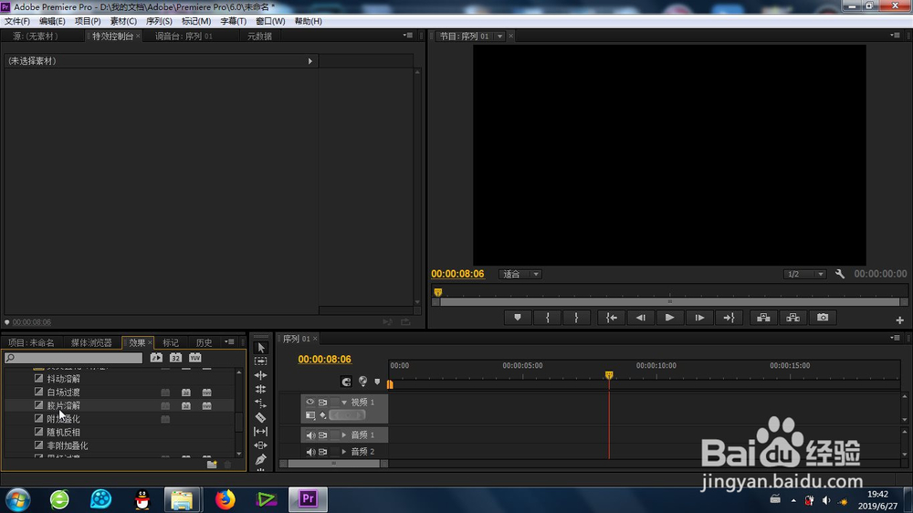Open Effects panel flyout menu
The height and width of the screenshot is (513, 913).
[229, 341]
